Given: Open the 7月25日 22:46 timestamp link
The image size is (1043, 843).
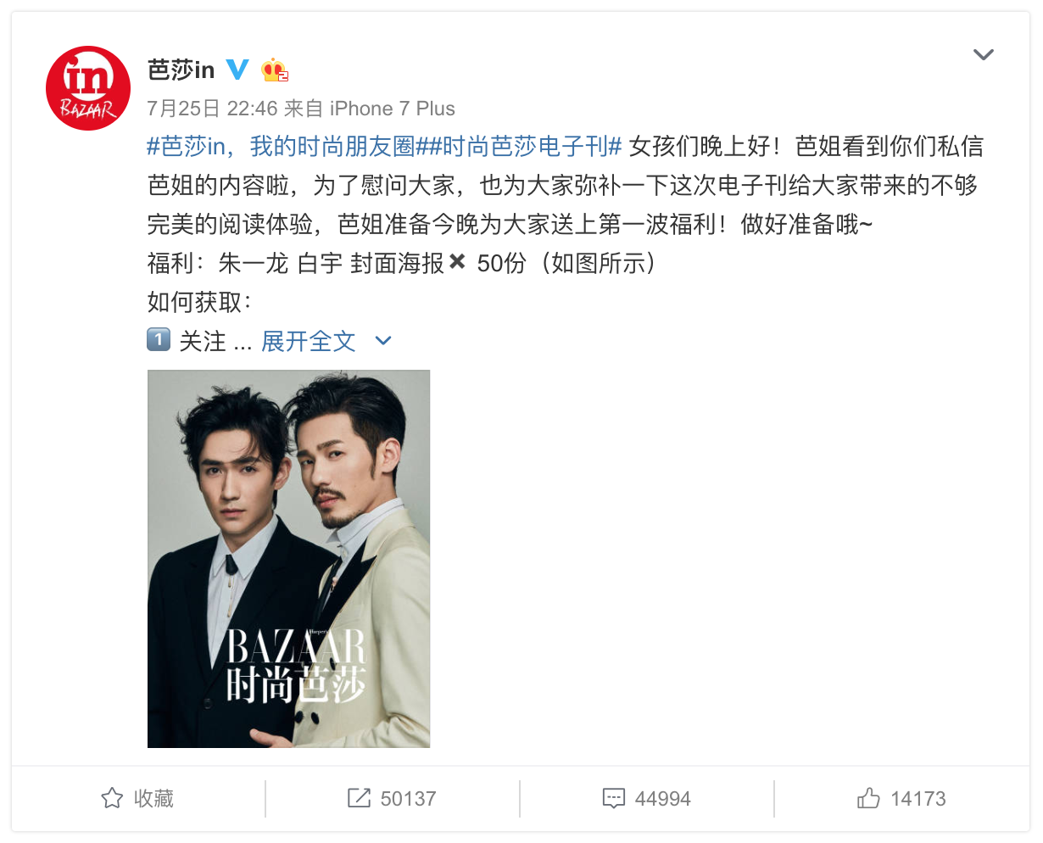Looking at the screenshot, I should pyautogui.click(x=213, y=109).
